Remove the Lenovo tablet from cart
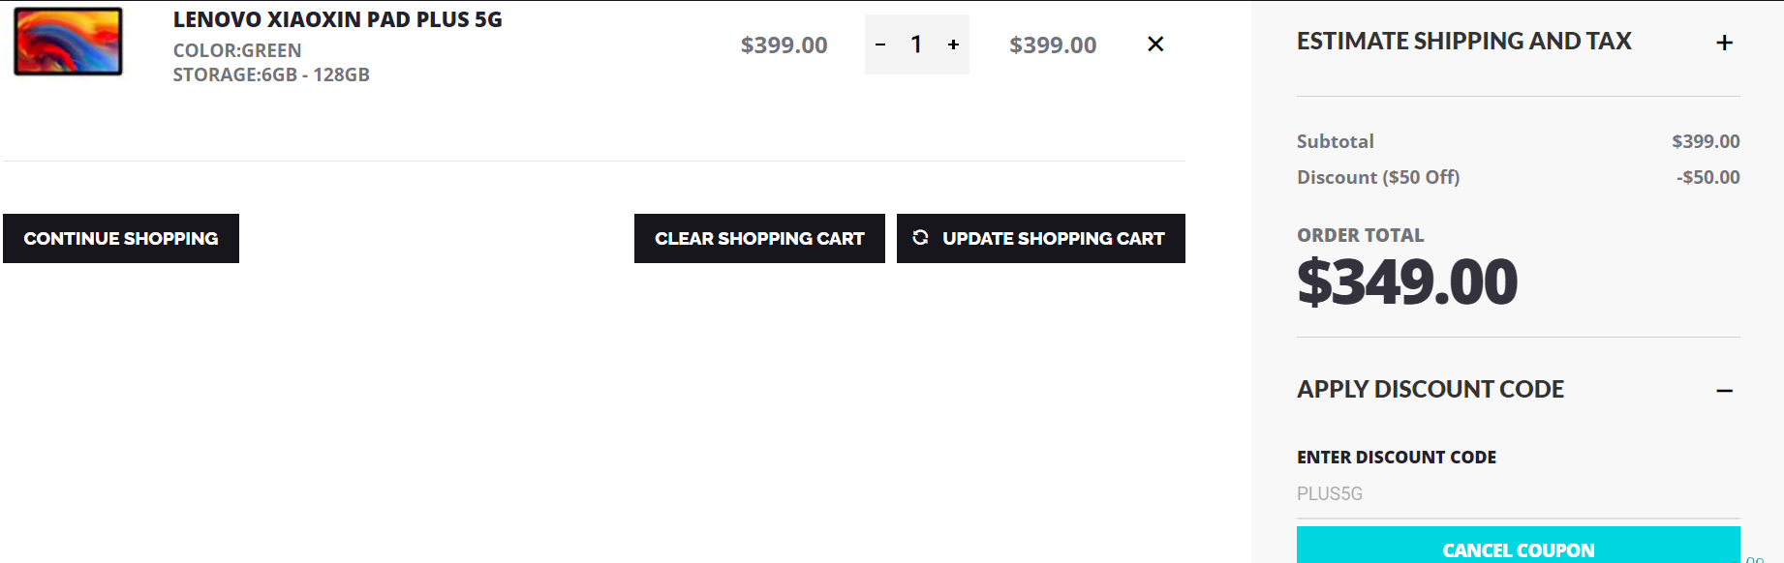 (1155, 44)
